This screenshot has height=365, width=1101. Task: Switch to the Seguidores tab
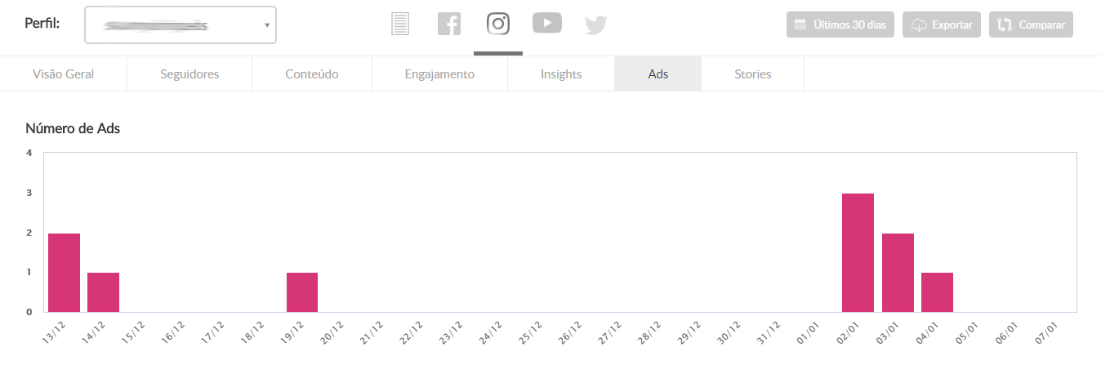pos(189,74)
